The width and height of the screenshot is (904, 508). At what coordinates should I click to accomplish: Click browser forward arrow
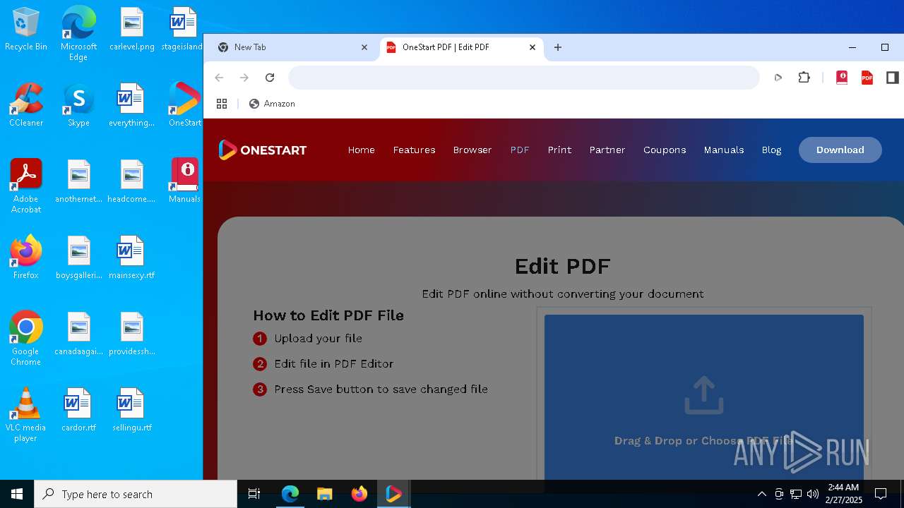coord(244,78)
